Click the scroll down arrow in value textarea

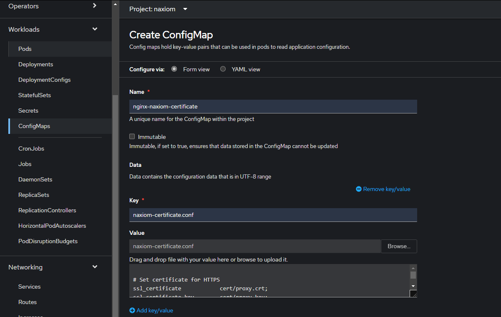click(x=413, y=286)
